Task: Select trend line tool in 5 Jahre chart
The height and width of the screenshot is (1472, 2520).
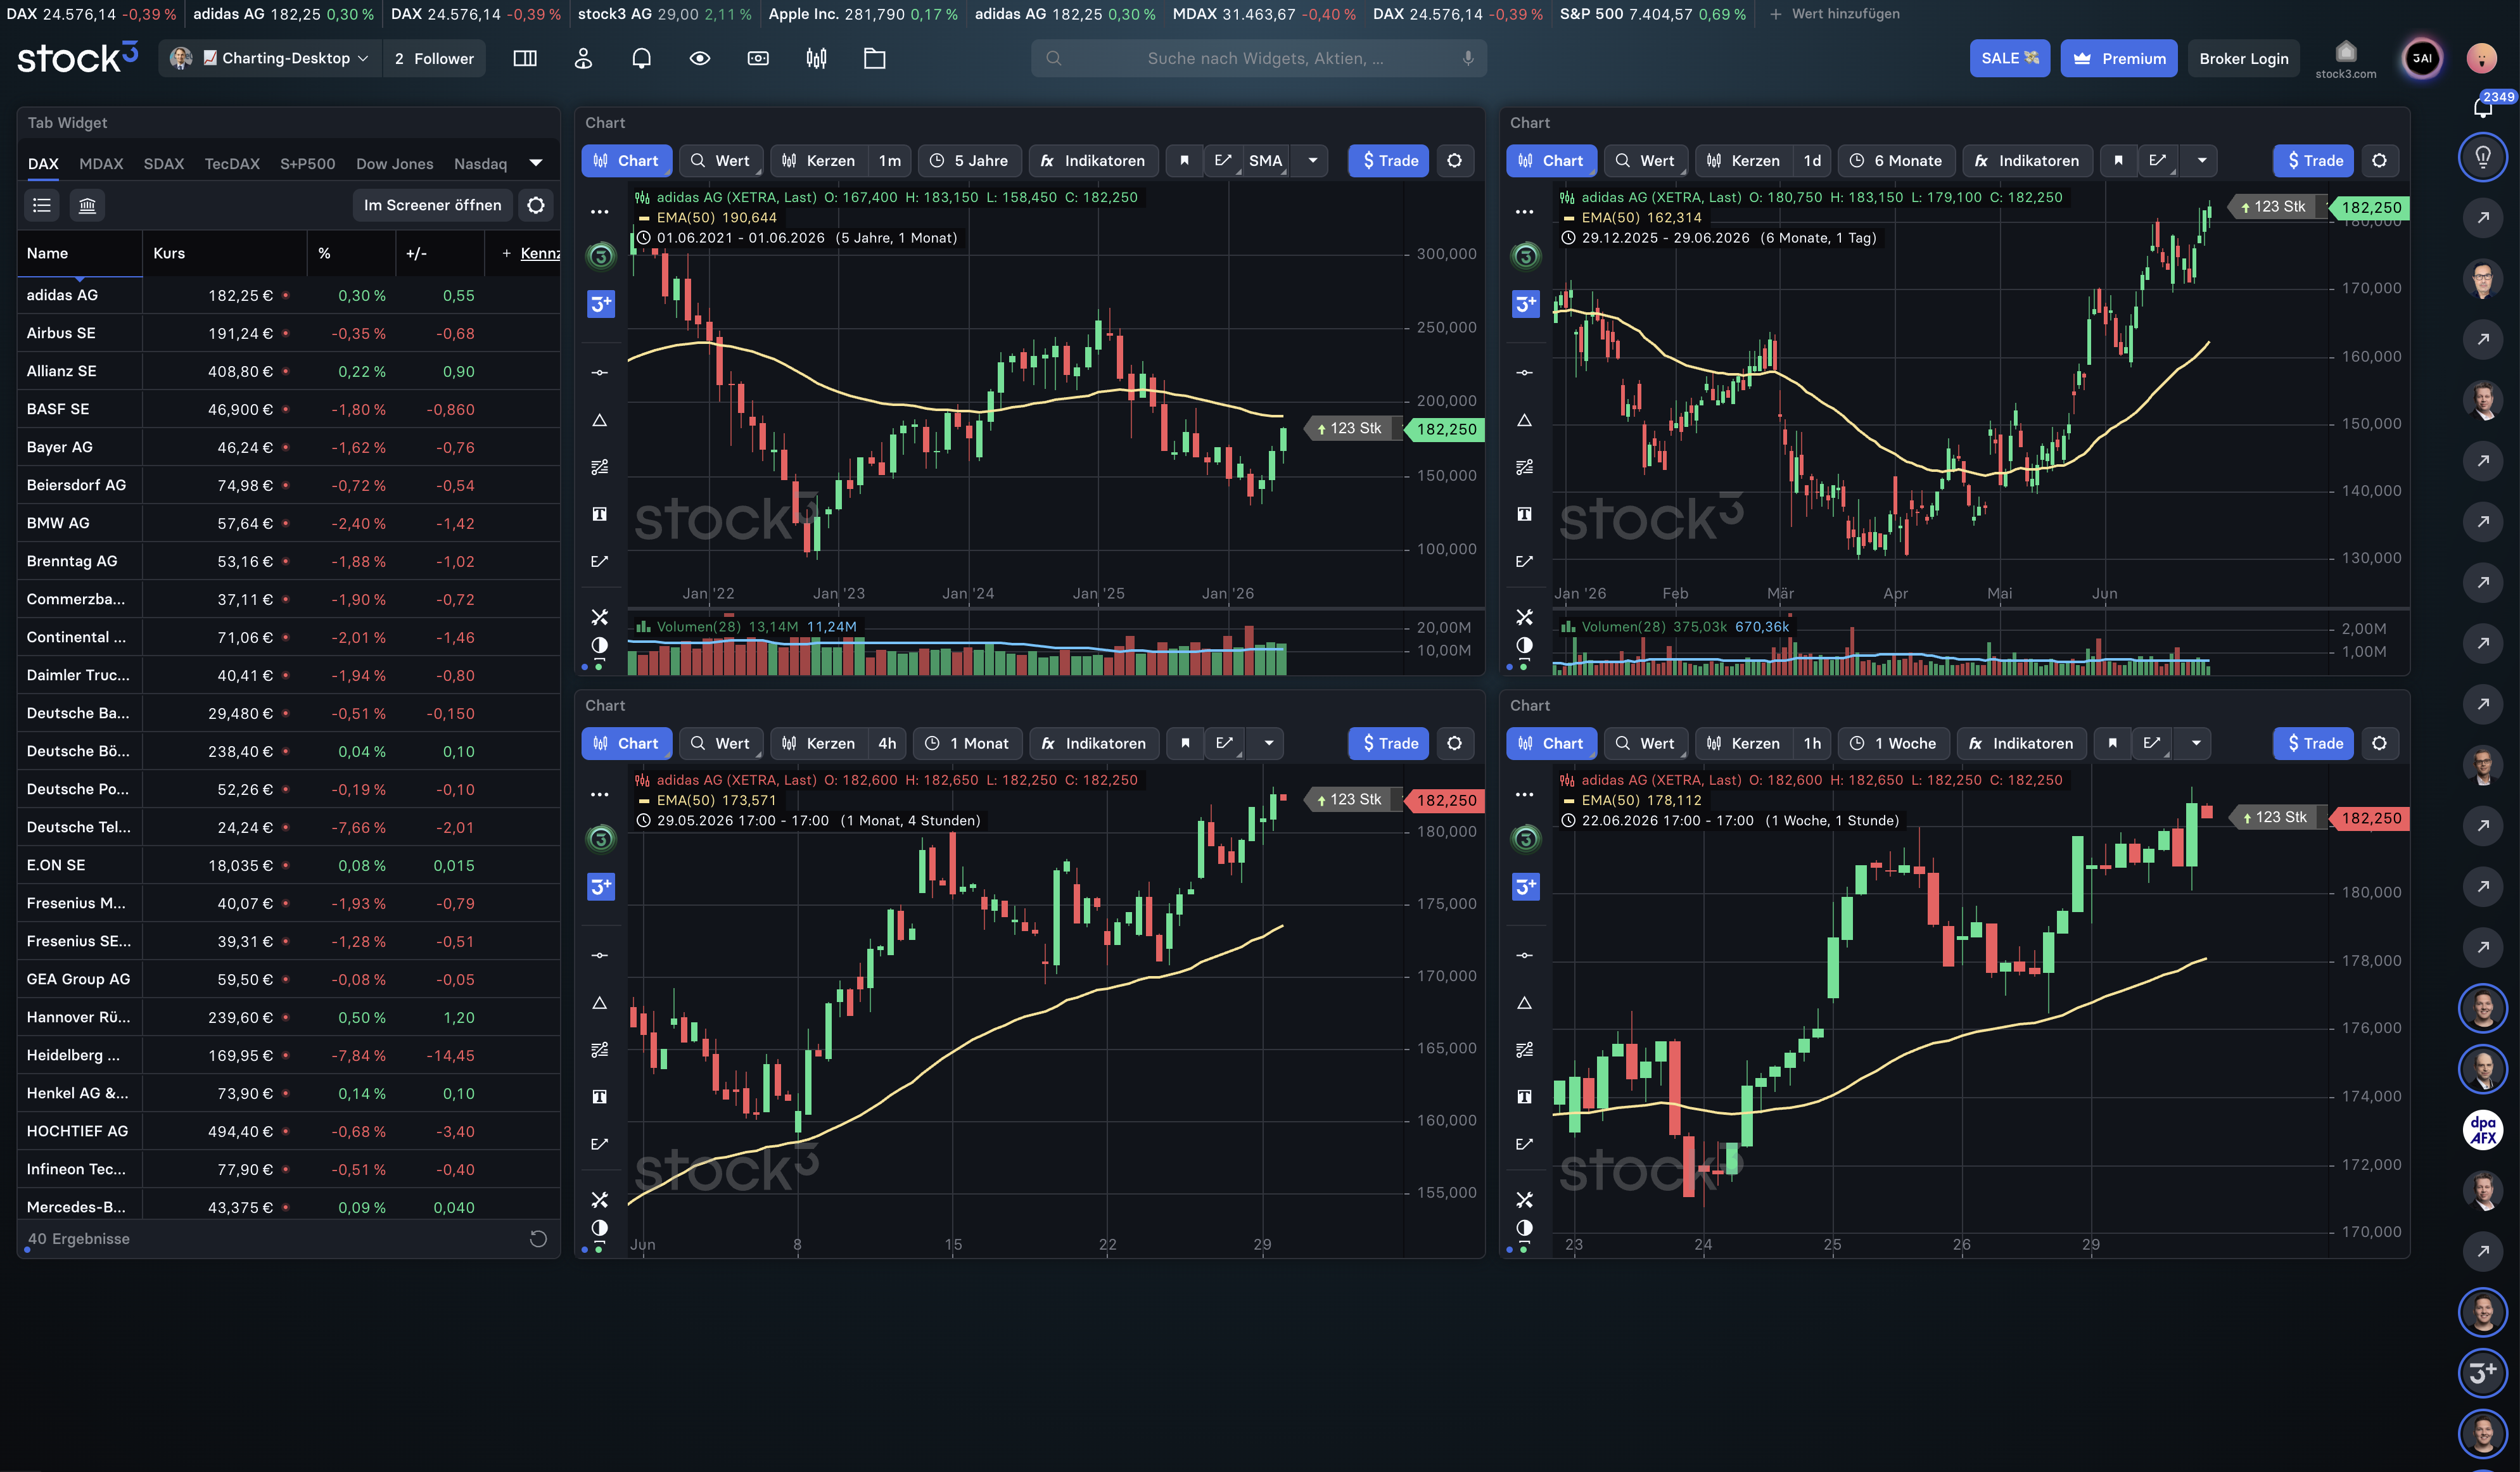Action: tap(600, 372)
